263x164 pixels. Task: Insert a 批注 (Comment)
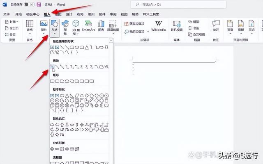click(216, 25)
